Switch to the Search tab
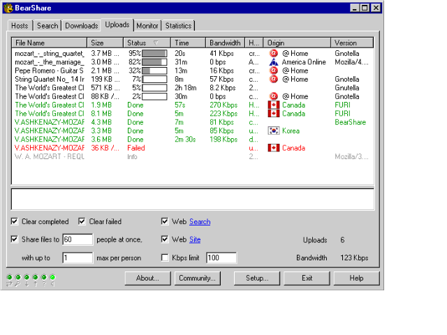This screenshot has height=335, width=447. click(x=47, y=26)
